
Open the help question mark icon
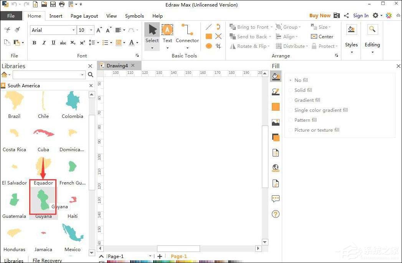click(275, 214)
